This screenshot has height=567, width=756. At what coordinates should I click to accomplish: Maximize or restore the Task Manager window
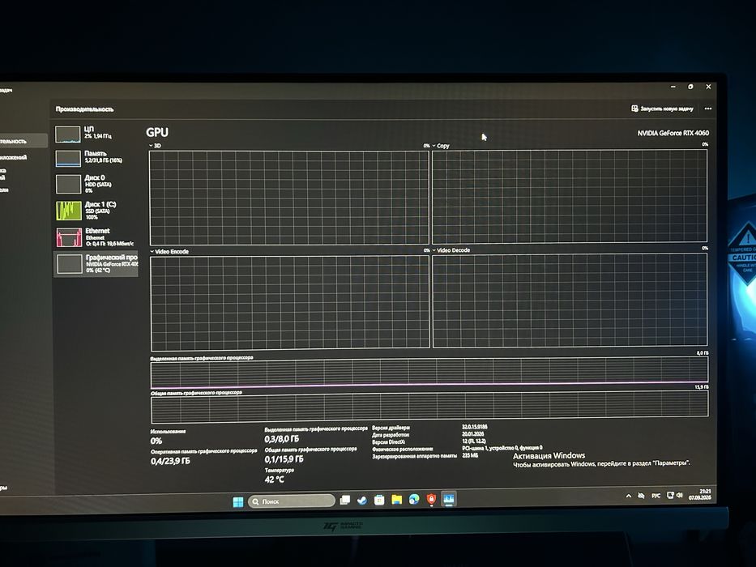pyautogui.click(x=690, y=87)
